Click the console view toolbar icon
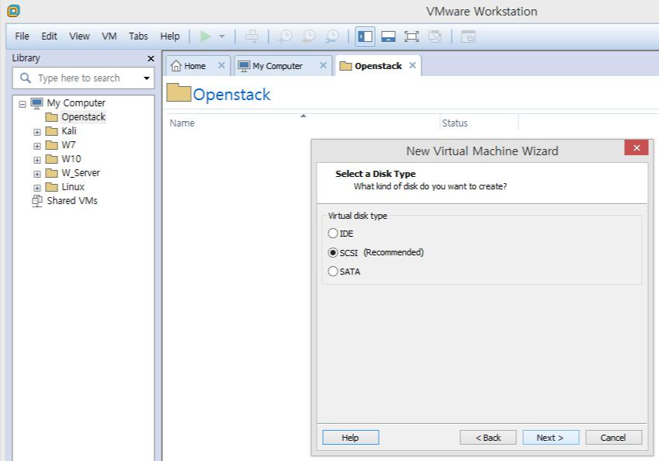 pyautogui.click(x=468, y=36)
